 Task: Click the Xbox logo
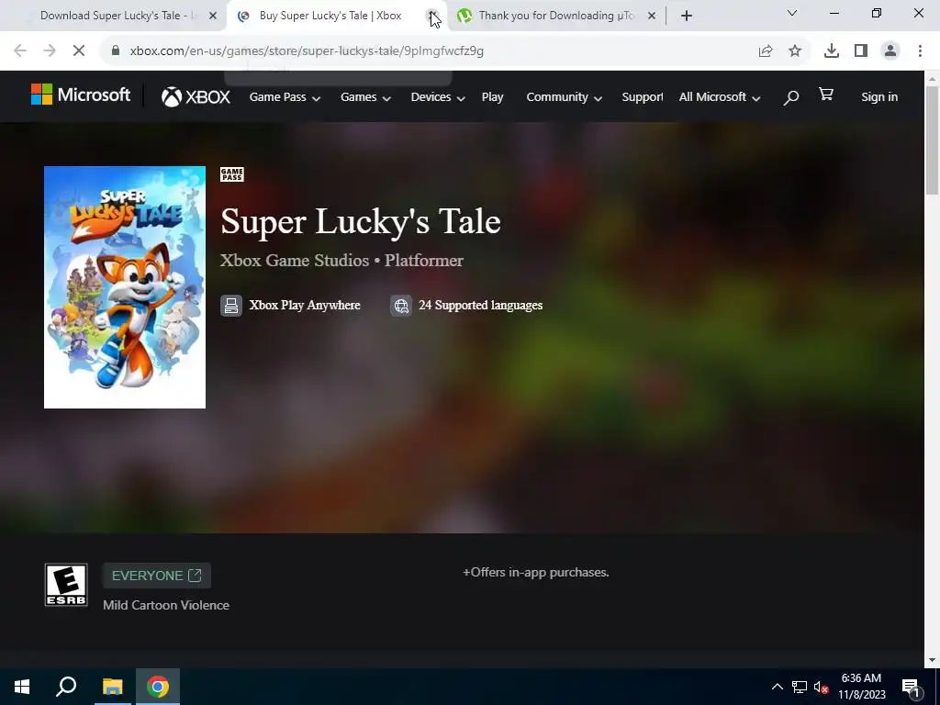point(196,96)
